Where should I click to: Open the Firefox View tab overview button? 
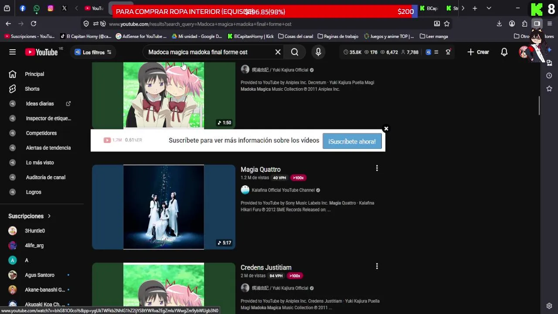7,8
